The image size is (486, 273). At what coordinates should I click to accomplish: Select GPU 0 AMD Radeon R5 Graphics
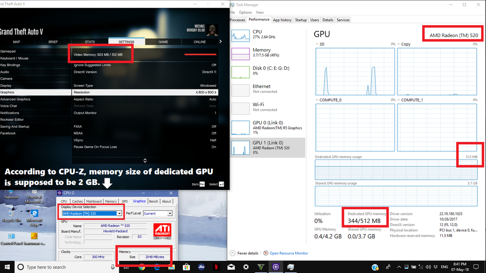tap(268, 128)
